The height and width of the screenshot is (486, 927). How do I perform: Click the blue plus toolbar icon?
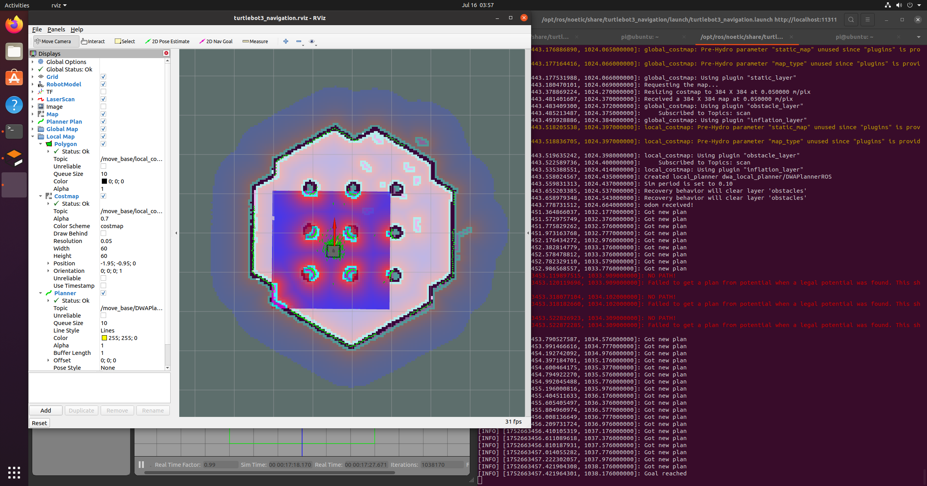click(286, 41)
